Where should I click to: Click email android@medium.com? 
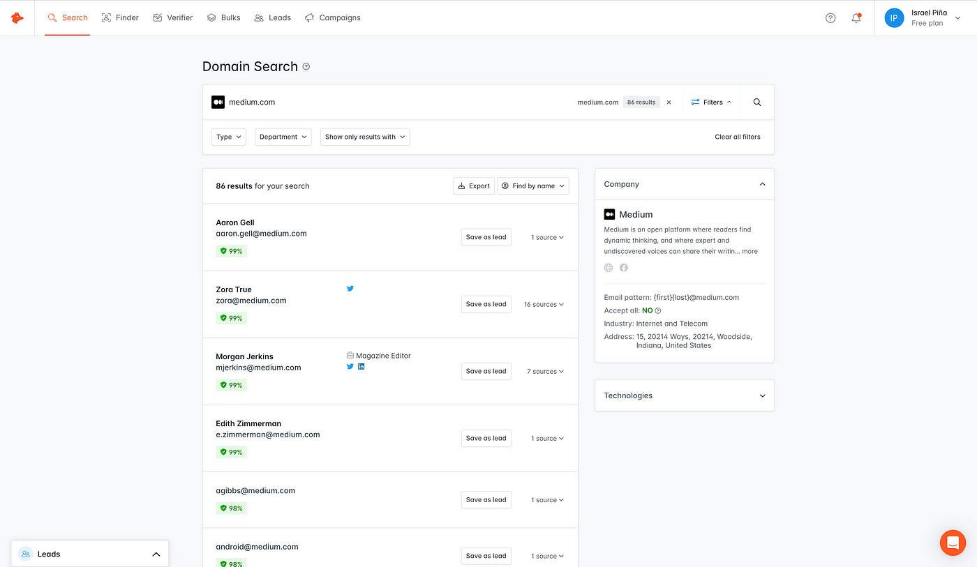coord(257,547)
